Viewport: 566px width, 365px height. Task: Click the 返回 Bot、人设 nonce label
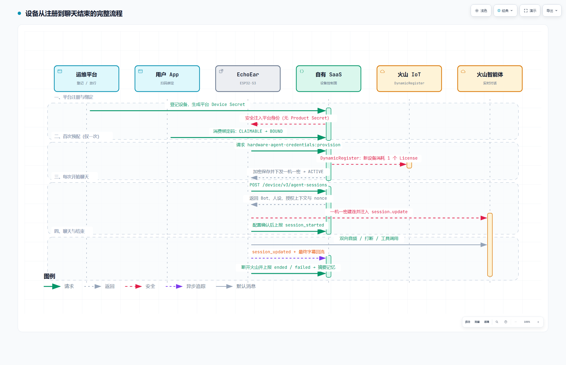point(288,198)
